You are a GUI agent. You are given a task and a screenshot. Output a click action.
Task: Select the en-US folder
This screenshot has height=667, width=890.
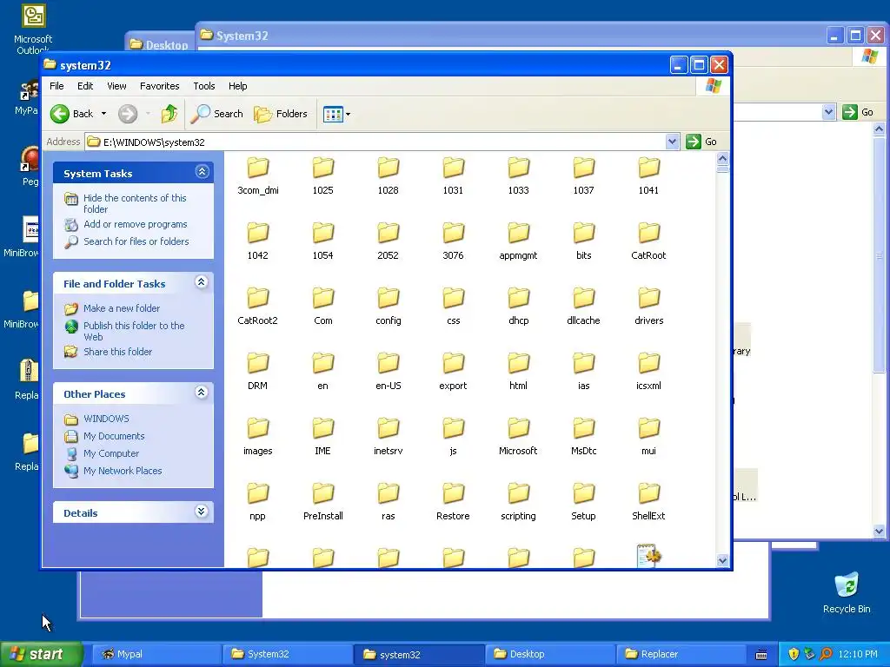click(x=389, y=372)
